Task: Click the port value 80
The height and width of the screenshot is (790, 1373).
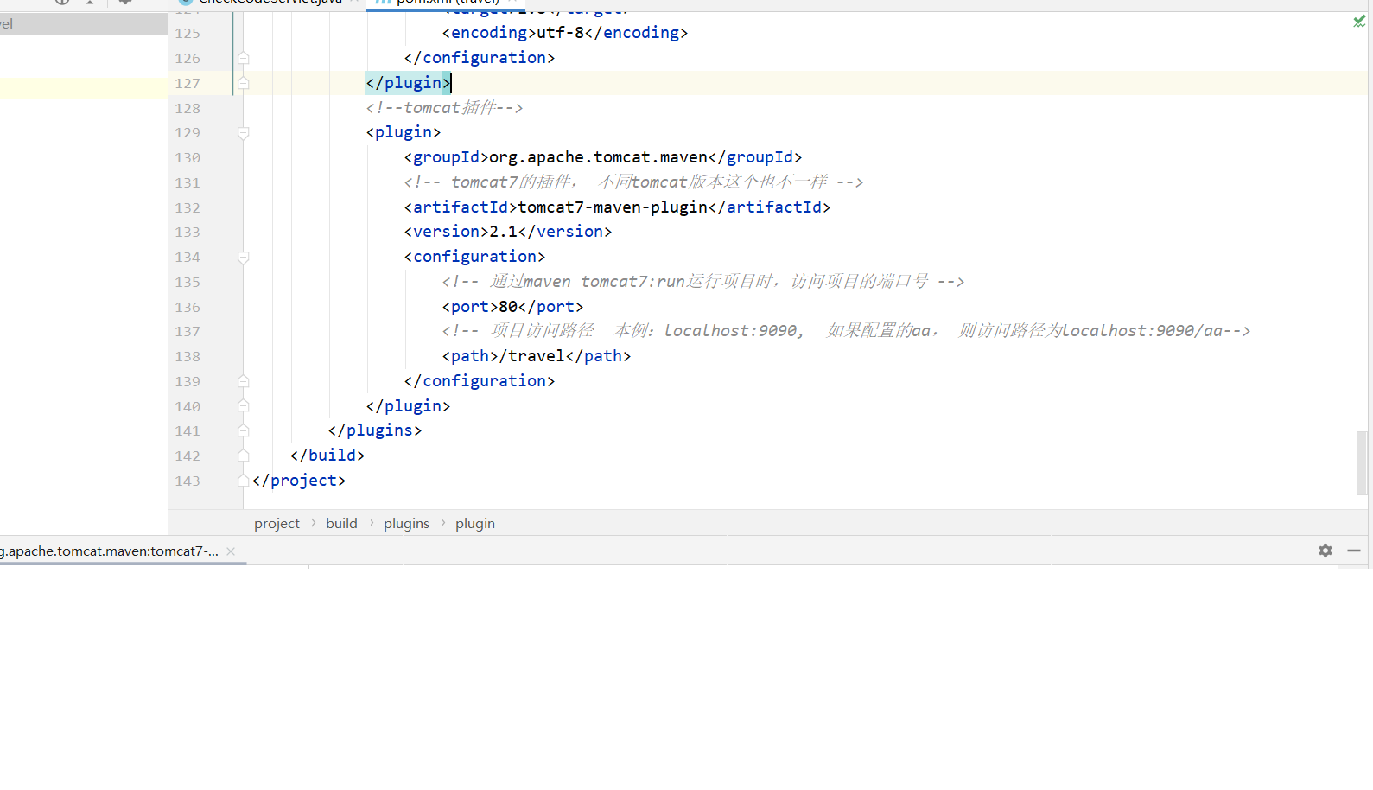Action: tap(508, 307)
